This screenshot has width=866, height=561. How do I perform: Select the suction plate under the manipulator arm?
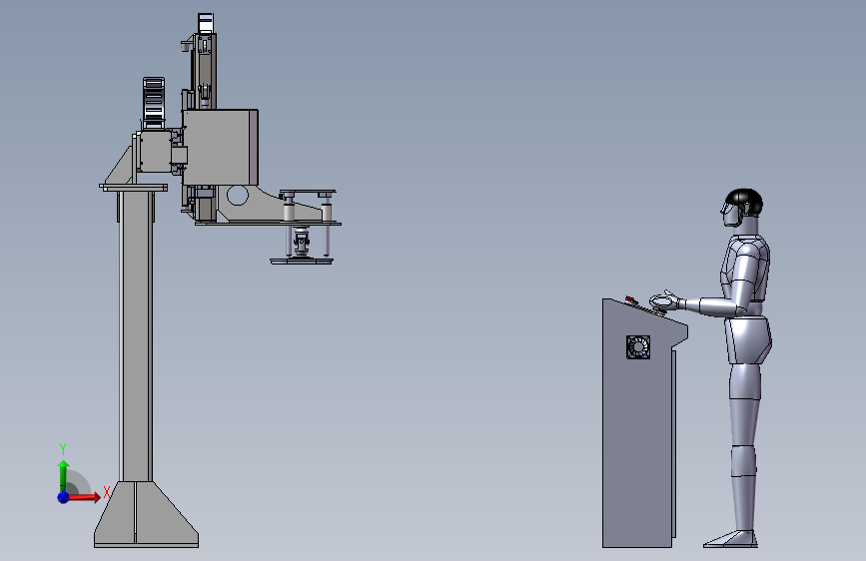pos(302,261)
